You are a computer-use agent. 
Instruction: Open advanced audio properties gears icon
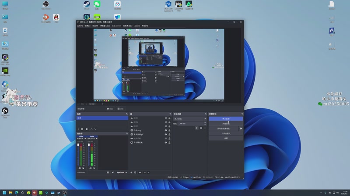pyautogui.click(x=112, y=172)
